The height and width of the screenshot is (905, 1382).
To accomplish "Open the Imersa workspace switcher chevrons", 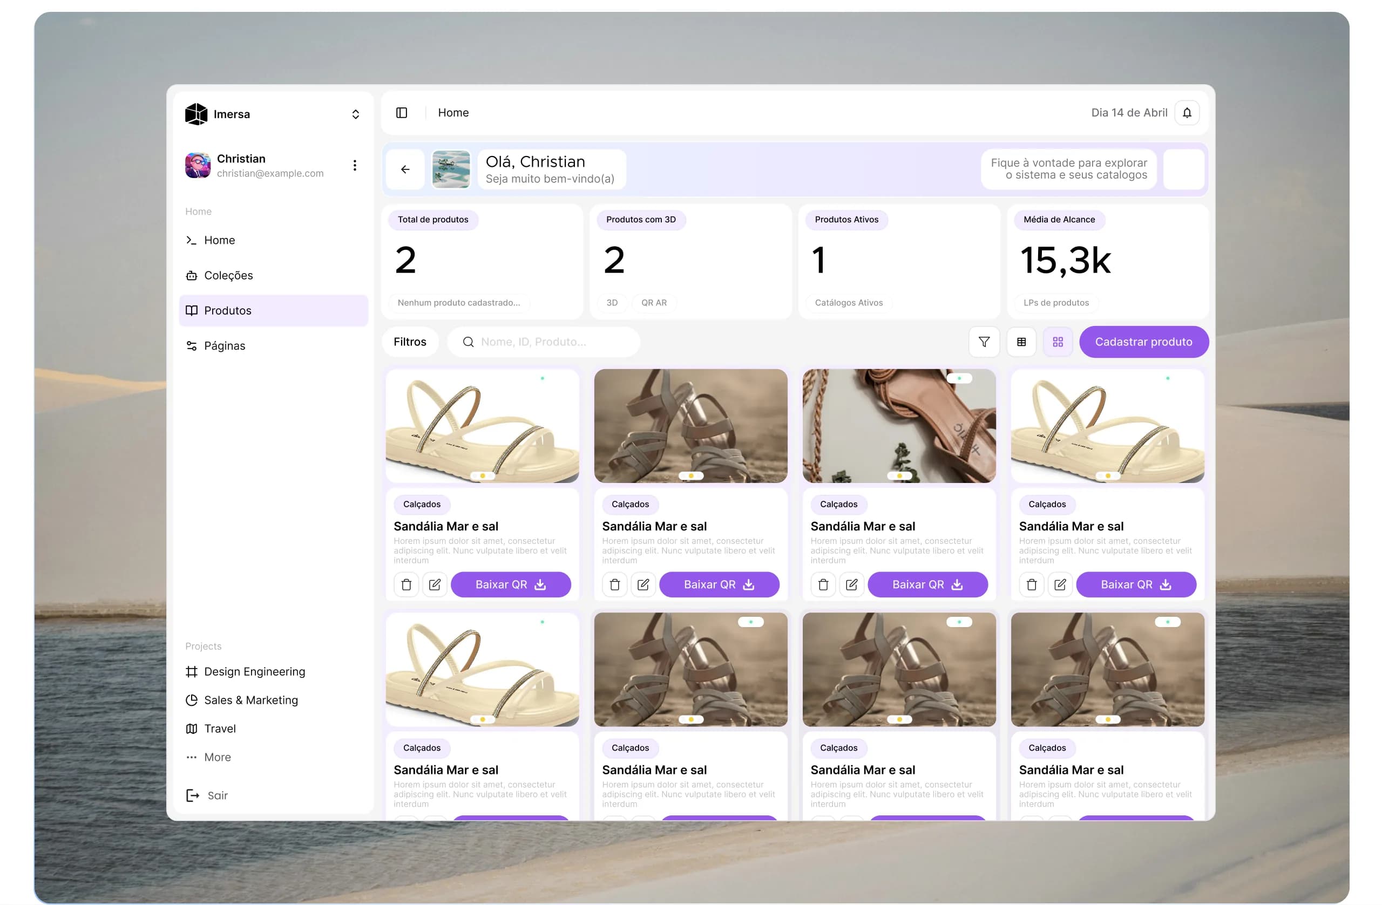I will point(355,114).
